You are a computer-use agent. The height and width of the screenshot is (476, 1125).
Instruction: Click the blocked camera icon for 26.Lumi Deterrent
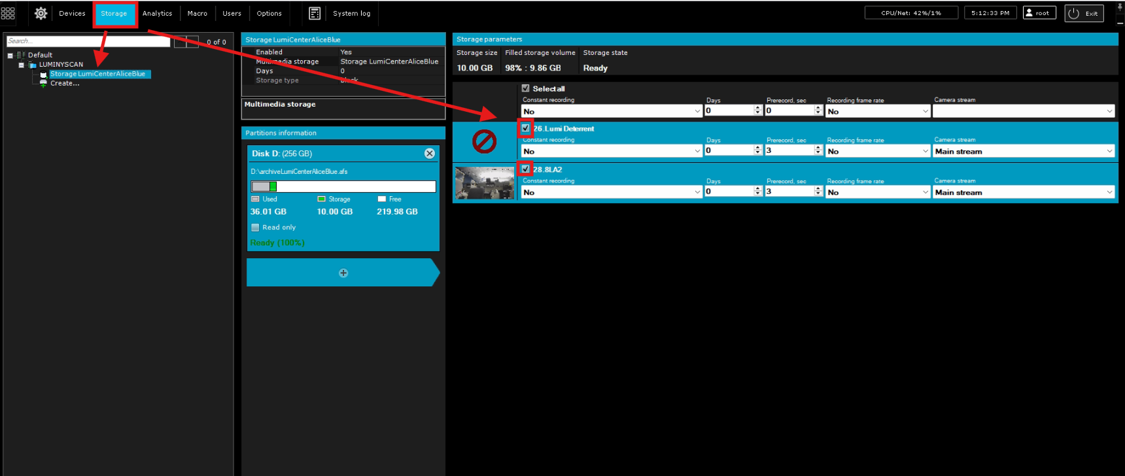point(484,141)
